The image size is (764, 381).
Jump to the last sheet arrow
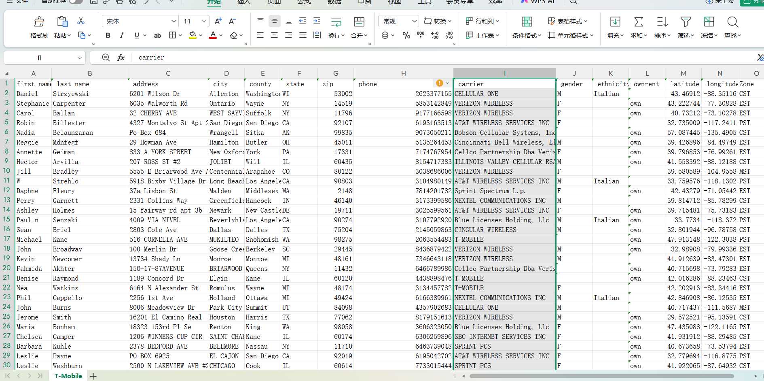[40, 376]
